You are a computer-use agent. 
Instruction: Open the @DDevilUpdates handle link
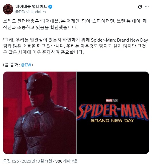[x=30, y=12]
